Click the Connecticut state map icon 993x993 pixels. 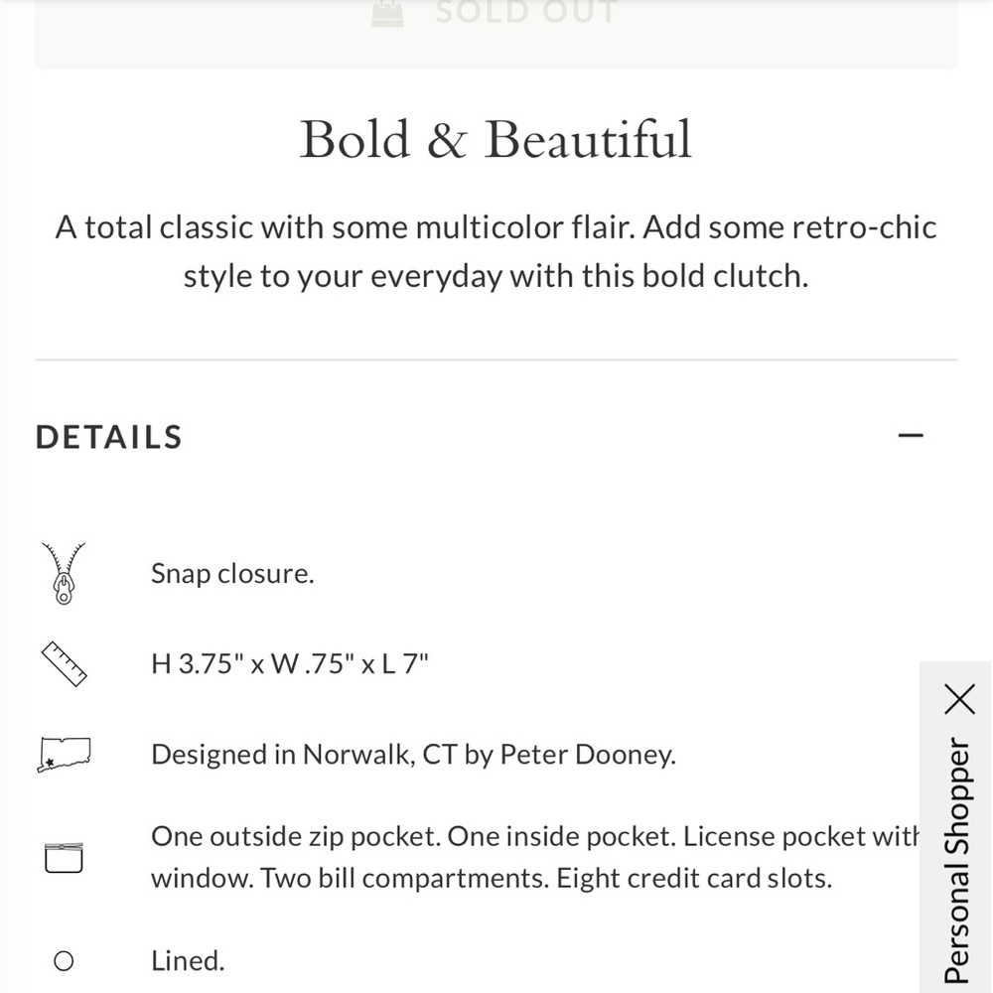click(x=64, y=755)
